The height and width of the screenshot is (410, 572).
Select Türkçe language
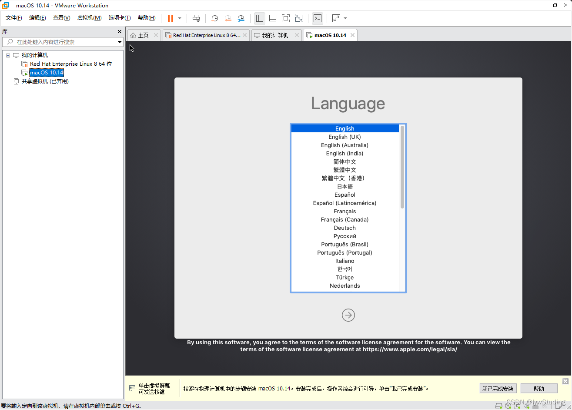coord(345,277)
